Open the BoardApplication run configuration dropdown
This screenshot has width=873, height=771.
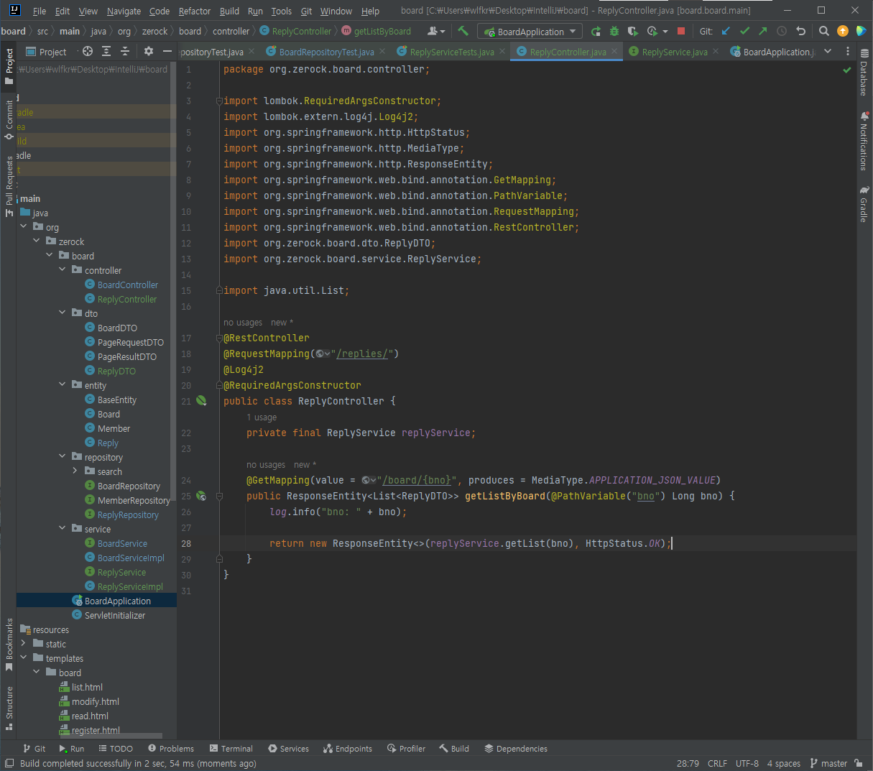(531, 32)
